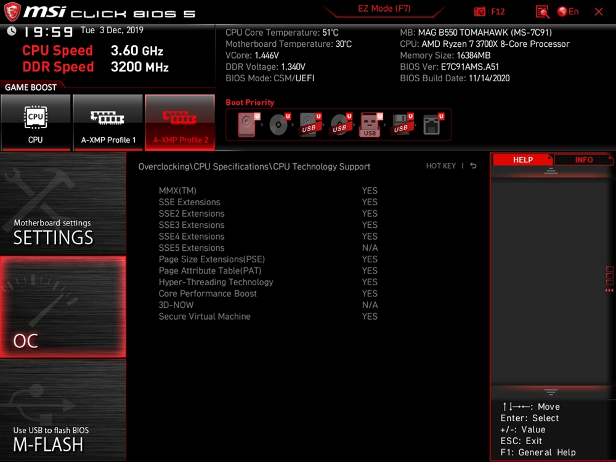616x462 pixels.
Task: Select Secure Virtual Machine row
Action: click(x=268, y=316)
